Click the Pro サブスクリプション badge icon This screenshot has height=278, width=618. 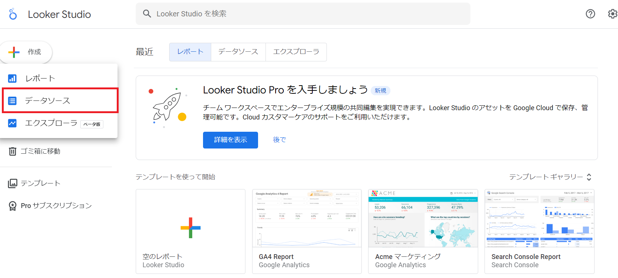point(13,206)
